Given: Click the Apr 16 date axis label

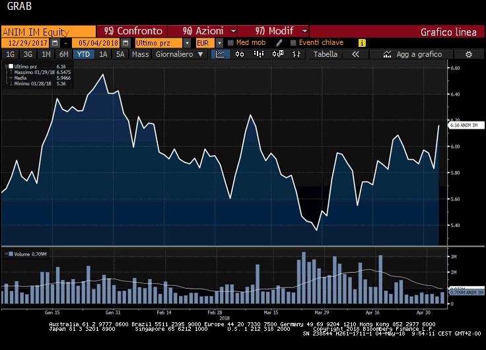Looking at the screenshot, I should click(x=372, y=312).
